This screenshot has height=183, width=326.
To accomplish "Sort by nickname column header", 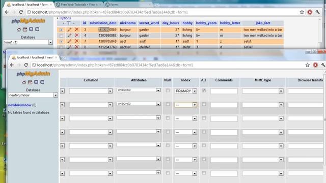I will 128,23.
